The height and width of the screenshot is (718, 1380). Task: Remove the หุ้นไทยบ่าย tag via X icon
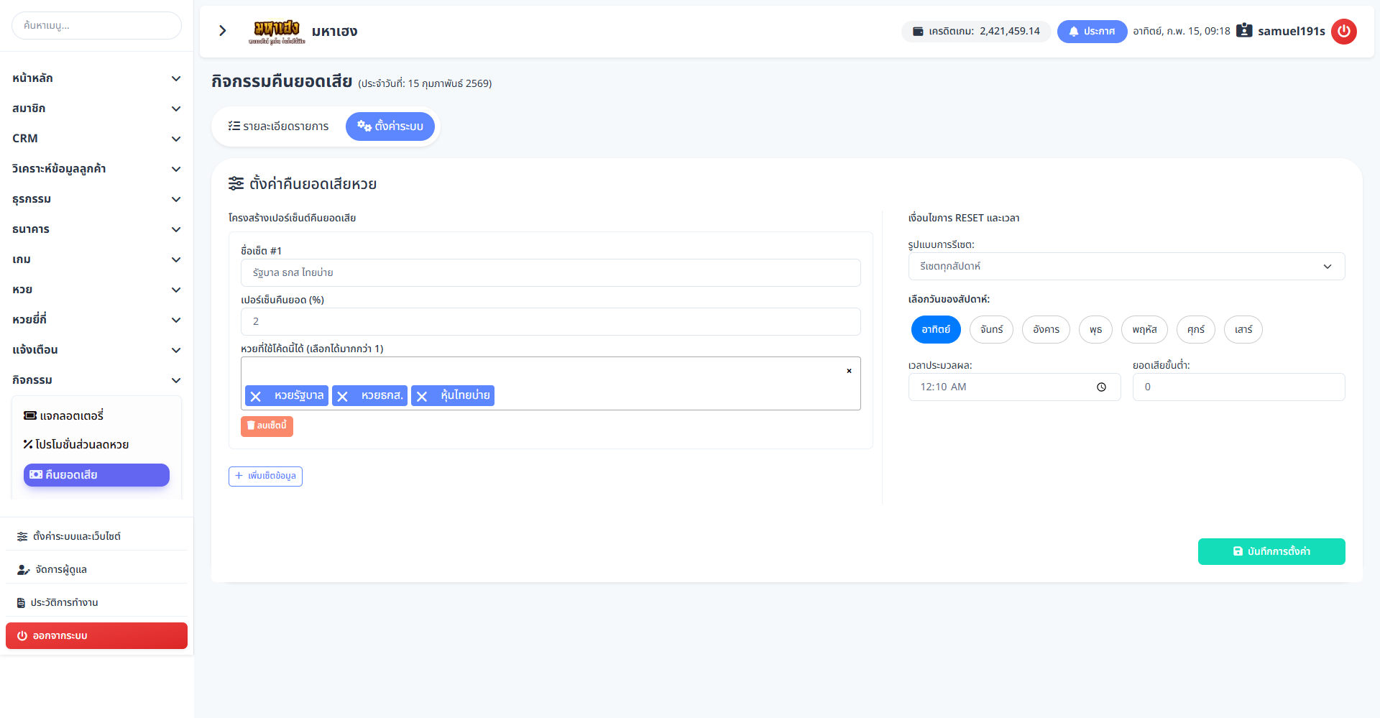pos(422,396)
